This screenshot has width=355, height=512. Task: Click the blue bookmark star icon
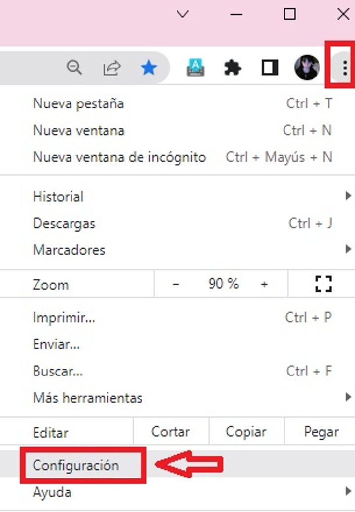click(148, 68)
